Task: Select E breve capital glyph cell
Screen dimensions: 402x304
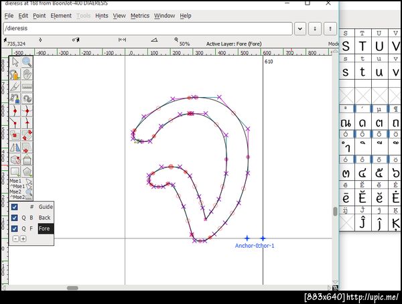Action: (x=362, y=198)
